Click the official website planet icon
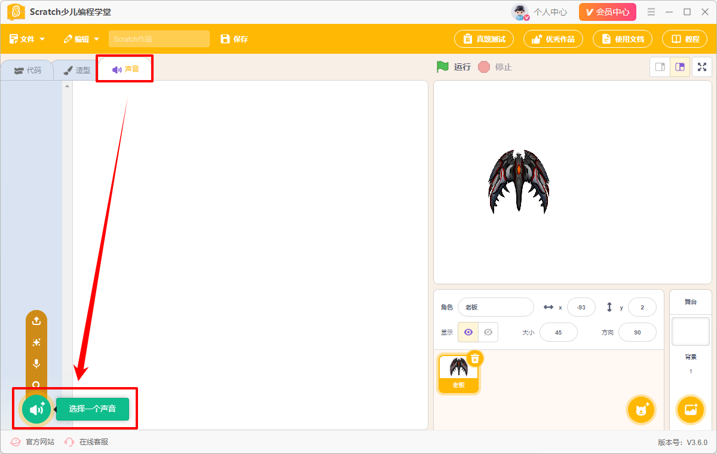The width and height of the screenshot is (717, 454). [16, 442]
